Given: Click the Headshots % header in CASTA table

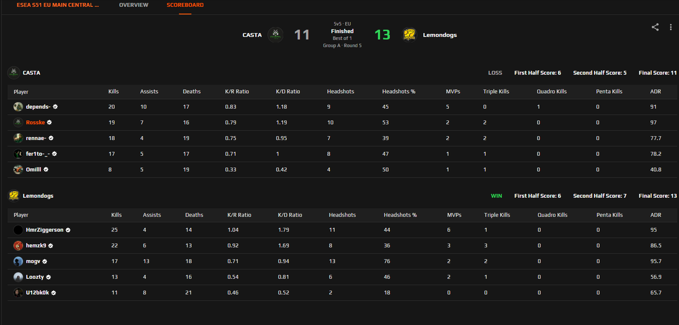Looking at the screenshot, I should pos(399,92).
